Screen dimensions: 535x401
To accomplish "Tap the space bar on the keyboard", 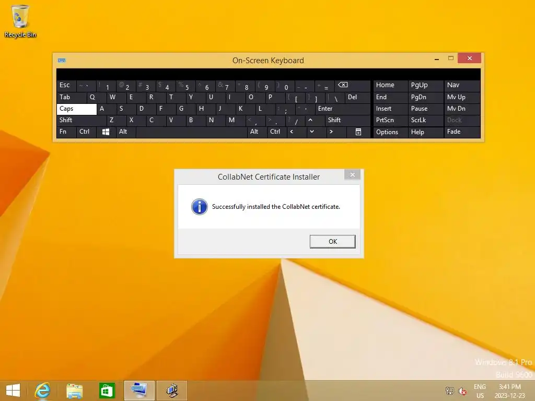I will tap(191, 132).
